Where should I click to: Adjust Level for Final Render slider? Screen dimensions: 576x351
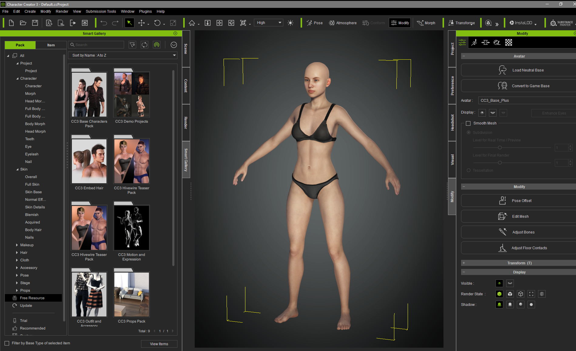500,163
